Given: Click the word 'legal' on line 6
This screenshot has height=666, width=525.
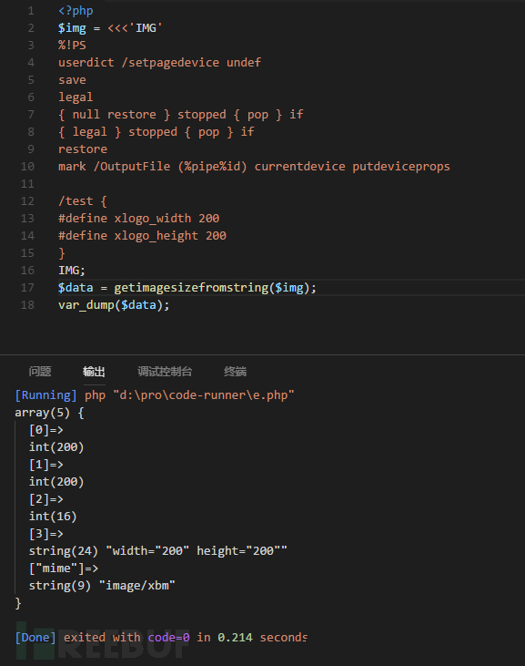Looking at the screenshot, I should pyautogui.click(x=76, y=97).
